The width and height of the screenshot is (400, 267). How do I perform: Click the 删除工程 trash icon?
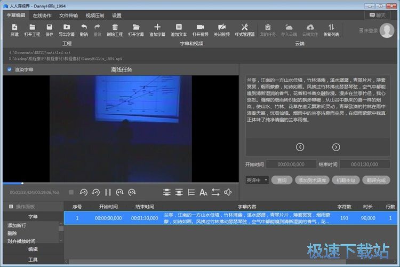[114, 29]
